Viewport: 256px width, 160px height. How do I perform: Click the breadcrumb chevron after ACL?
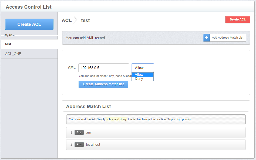[x=76, y=21]
